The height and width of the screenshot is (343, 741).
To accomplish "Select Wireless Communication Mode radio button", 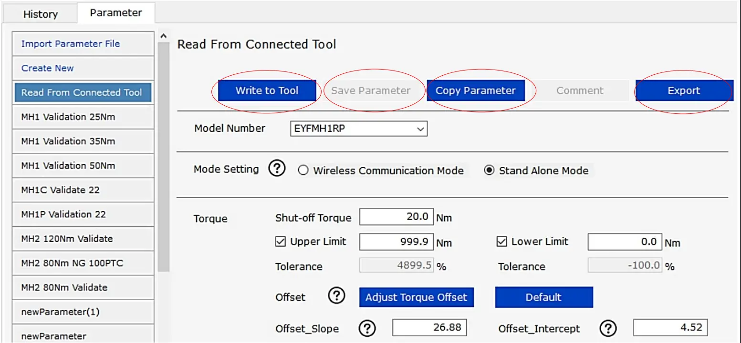I will (x=303, y=171).
